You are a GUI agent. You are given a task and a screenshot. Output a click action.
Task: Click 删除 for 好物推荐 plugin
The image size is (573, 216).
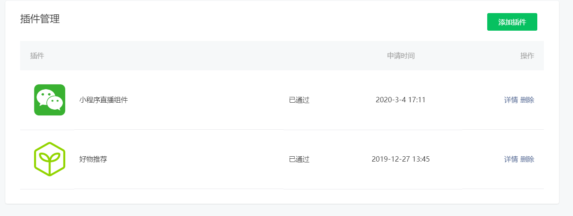527,159
